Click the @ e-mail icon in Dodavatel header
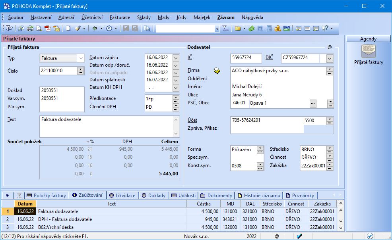This screenshot has height=240, width=392. tap(330, 47)
